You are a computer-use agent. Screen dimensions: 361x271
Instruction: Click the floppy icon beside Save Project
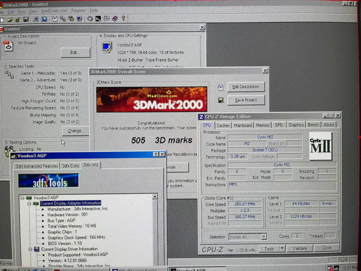[x=221, y=100]
